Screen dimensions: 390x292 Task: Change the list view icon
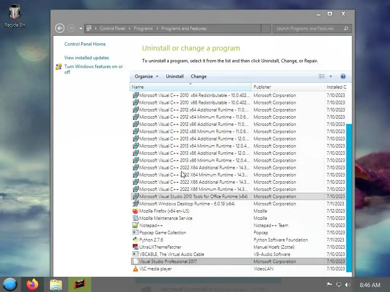[x=321, y=76]
